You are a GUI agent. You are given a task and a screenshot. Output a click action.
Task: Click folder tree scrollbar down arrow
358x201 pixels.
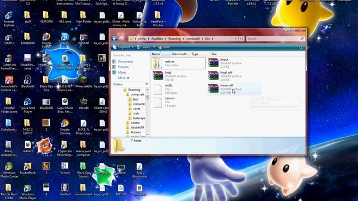pyautogui.click(x=147, y=135)
